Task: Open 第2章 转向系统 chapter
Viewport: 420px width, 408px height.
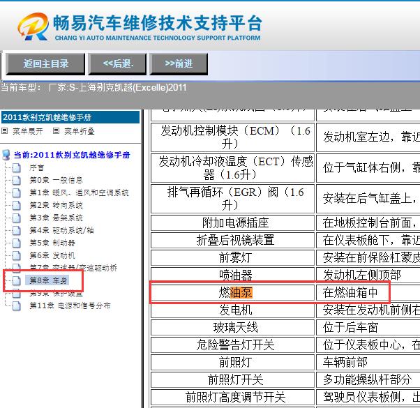Action: coord(56,205)
